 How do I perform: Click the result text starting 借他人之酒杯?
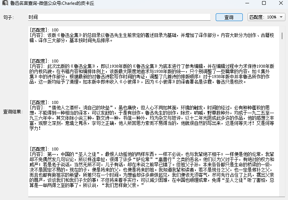click(x=152, y=118)
